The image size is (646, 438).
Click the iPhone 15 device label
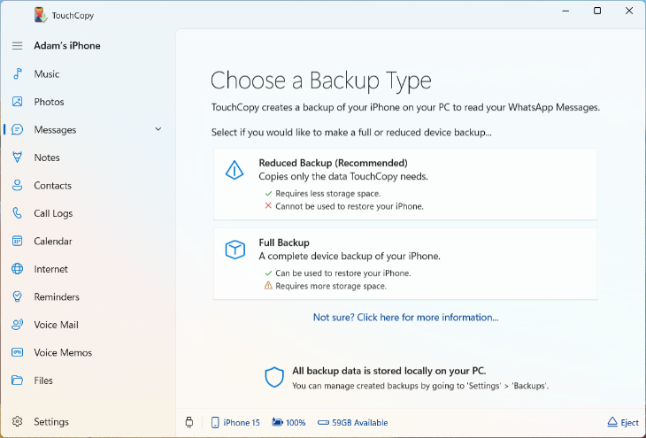tap(242, 422)
